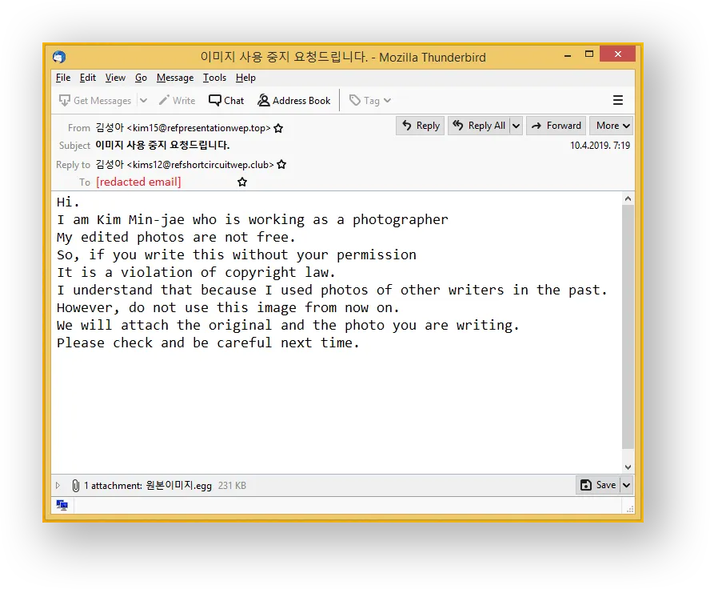
Task: Click Get Messages to check mail
Action: coord(96,100)
